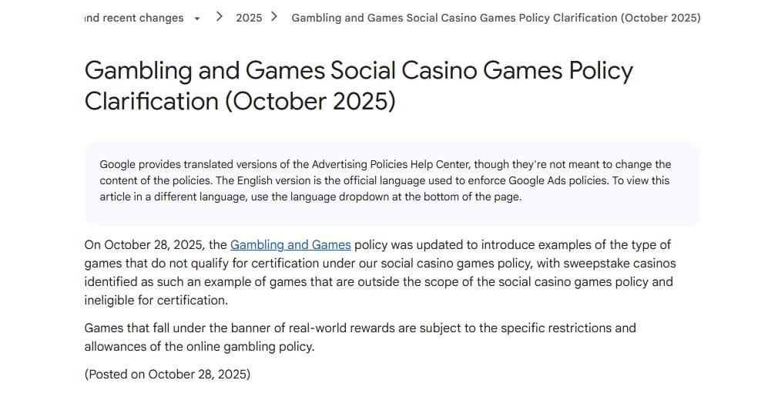Image resolution: width=778 pixels, height=407 pixels.
Task: Expand the dropdown arrow beside 'recent changes'
Action: 197,18
